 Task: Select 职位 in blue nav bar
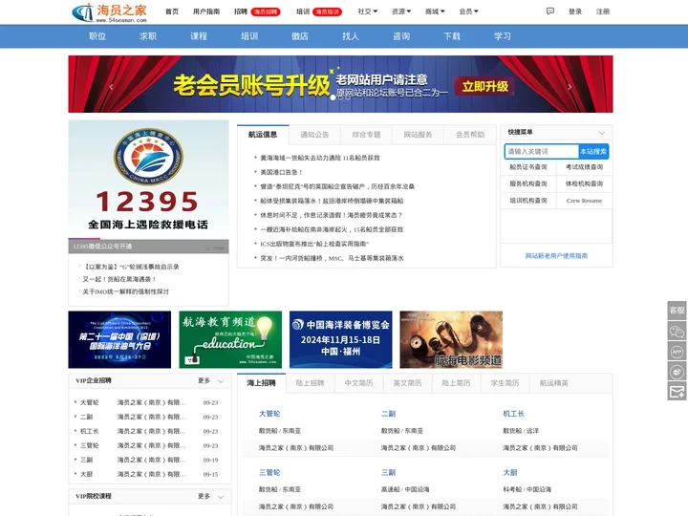[x=97, y=36]
